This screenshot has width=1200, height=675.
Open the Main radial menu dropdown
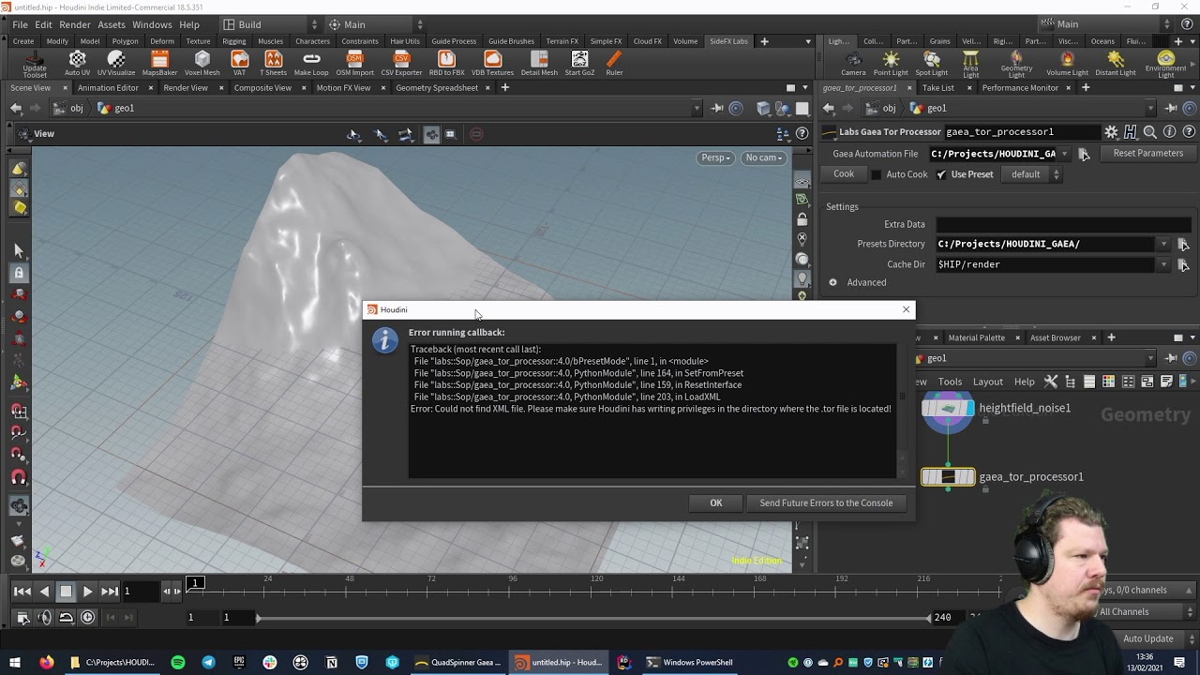pos(375,24)
